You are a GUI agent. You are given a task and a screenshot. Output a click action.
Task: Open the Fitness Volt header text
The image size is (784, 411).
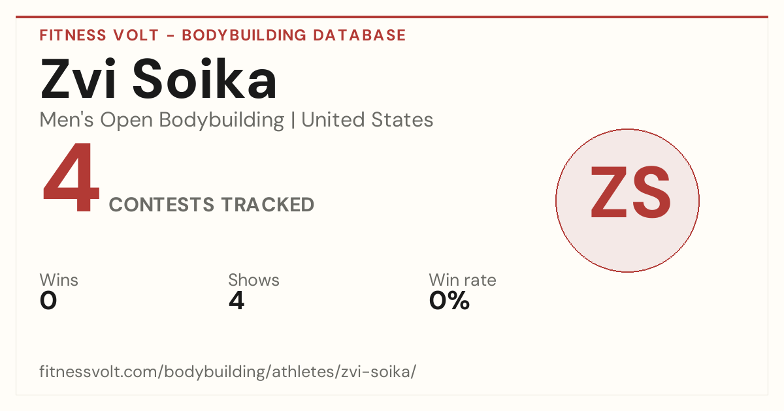pos(99,35)
